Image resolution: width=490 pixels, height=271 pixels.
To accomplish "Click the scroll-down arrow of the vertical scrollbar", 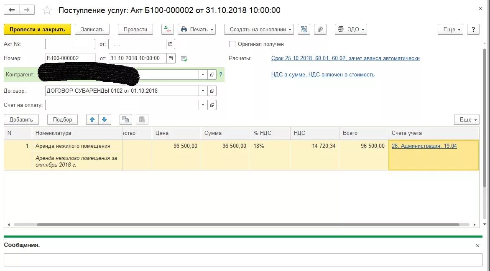I will (485, 224).
